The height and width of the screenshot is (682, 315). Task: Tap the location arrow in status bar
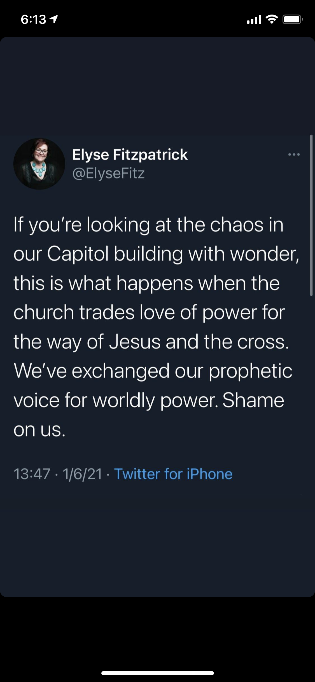53,19
